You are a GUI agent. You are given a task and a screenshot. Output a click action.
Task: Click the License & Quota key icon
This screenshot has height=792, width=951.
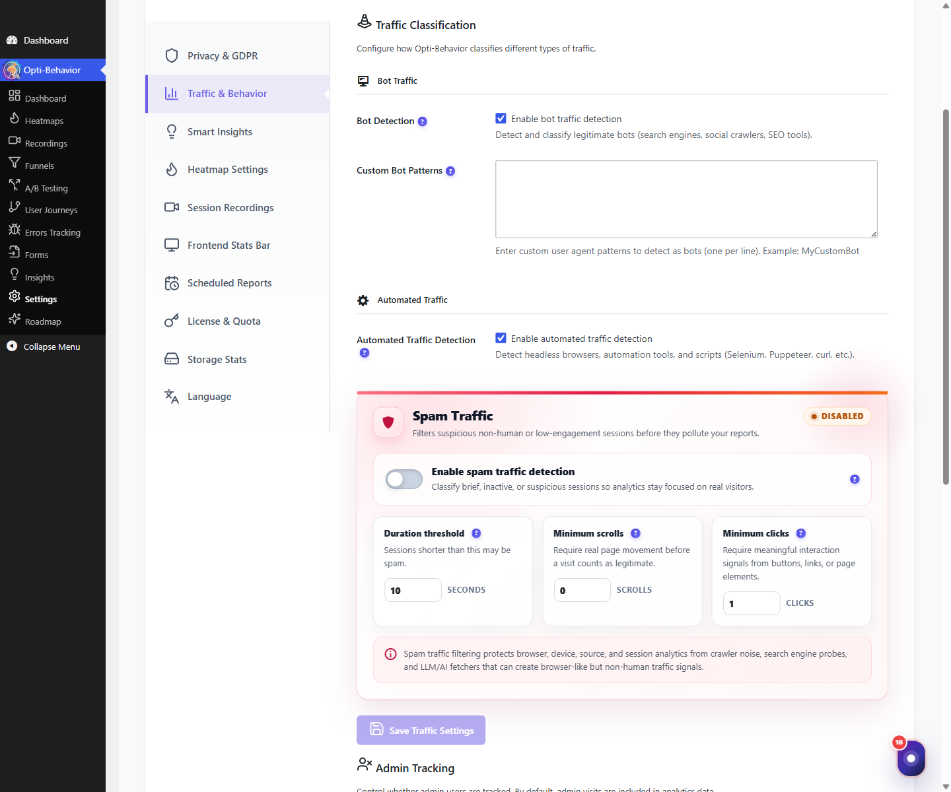pyautogui.click(x=172, y=321)
